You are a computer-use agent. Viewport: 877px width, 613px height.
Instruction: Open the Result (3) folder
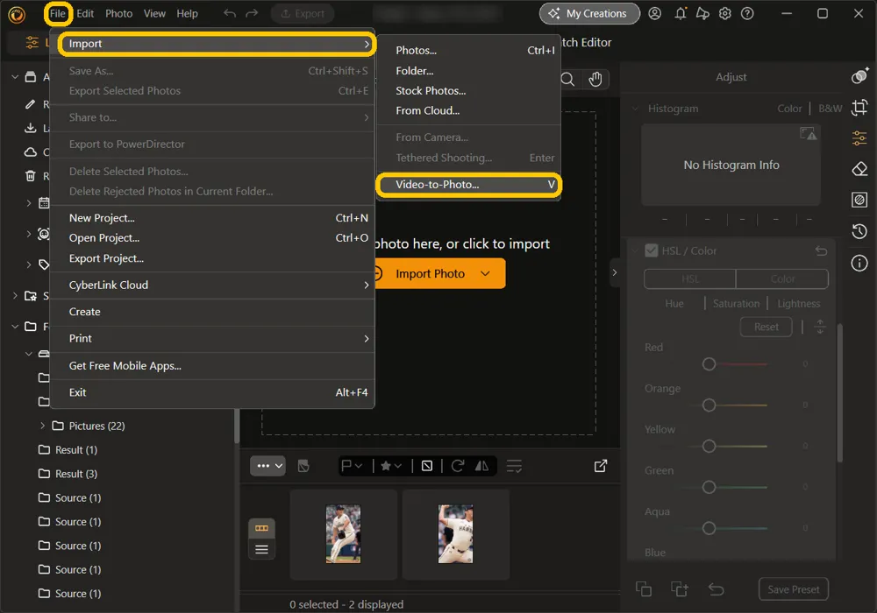(68, 474)
